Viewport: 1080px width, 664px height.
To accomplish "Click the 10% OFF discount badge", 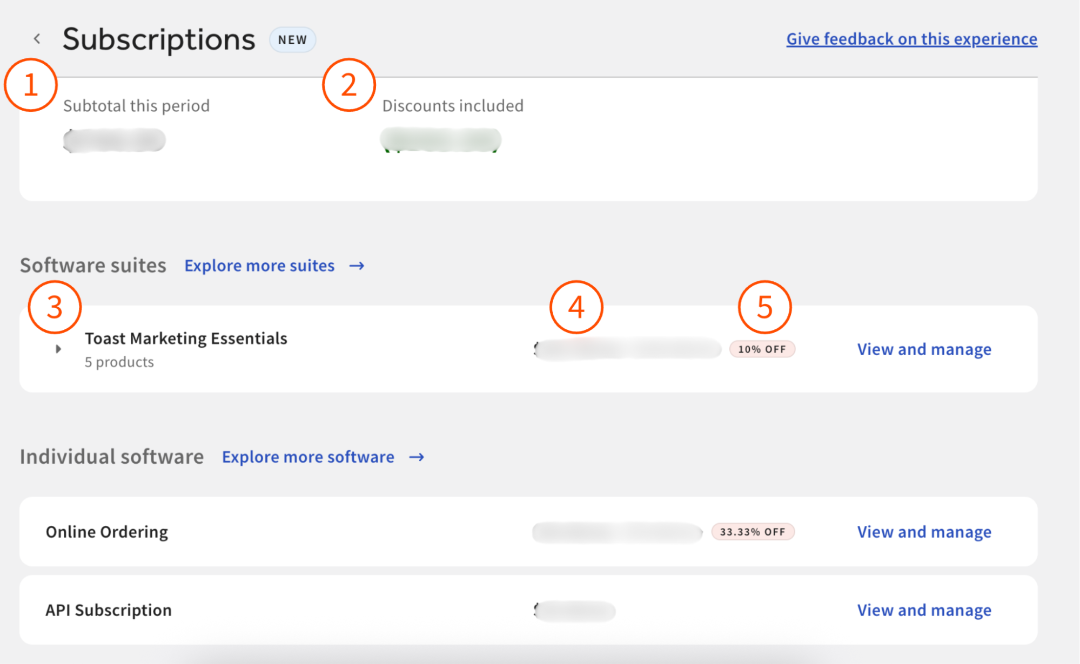I will pyautogui.click(x=762, y=349).
